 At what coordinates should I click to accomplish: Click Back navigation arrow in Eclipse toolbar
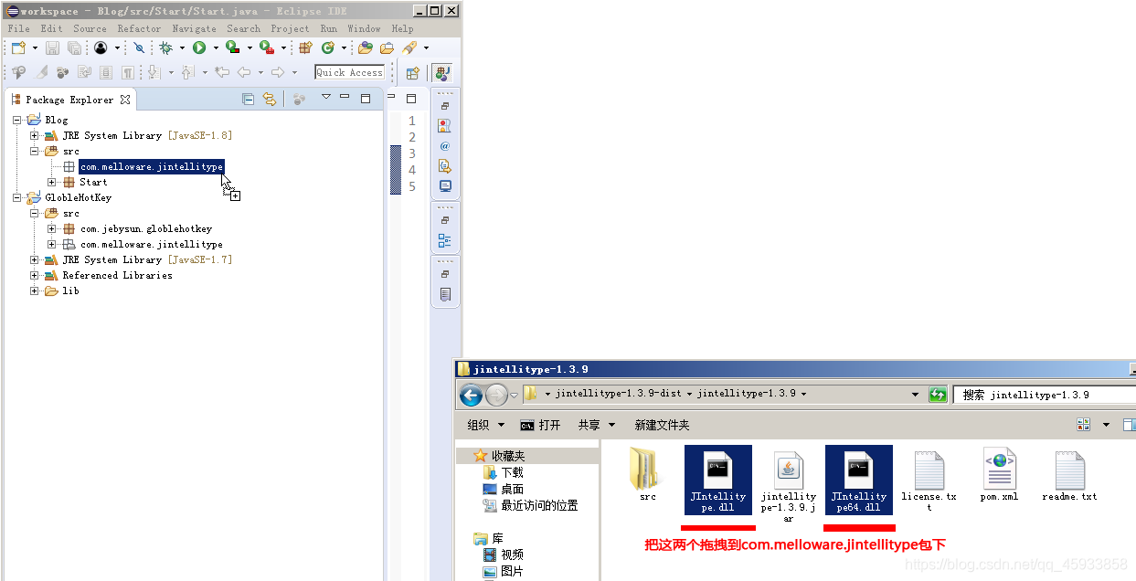[x=243, y=72]
